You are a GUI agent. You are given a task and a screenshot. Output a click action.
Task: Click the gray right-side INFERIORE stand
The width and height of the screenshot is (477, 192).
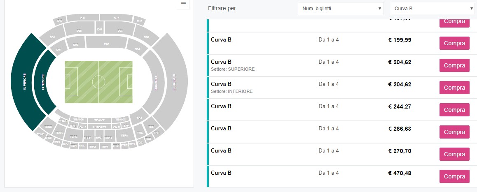(x=156, y=82)
